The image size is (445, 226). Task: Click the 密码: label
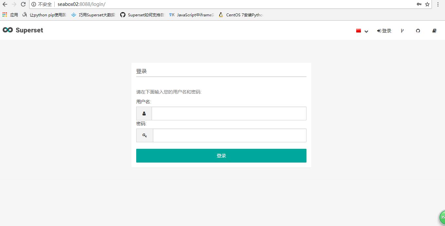pyautogui.click(x=141, y=124)
